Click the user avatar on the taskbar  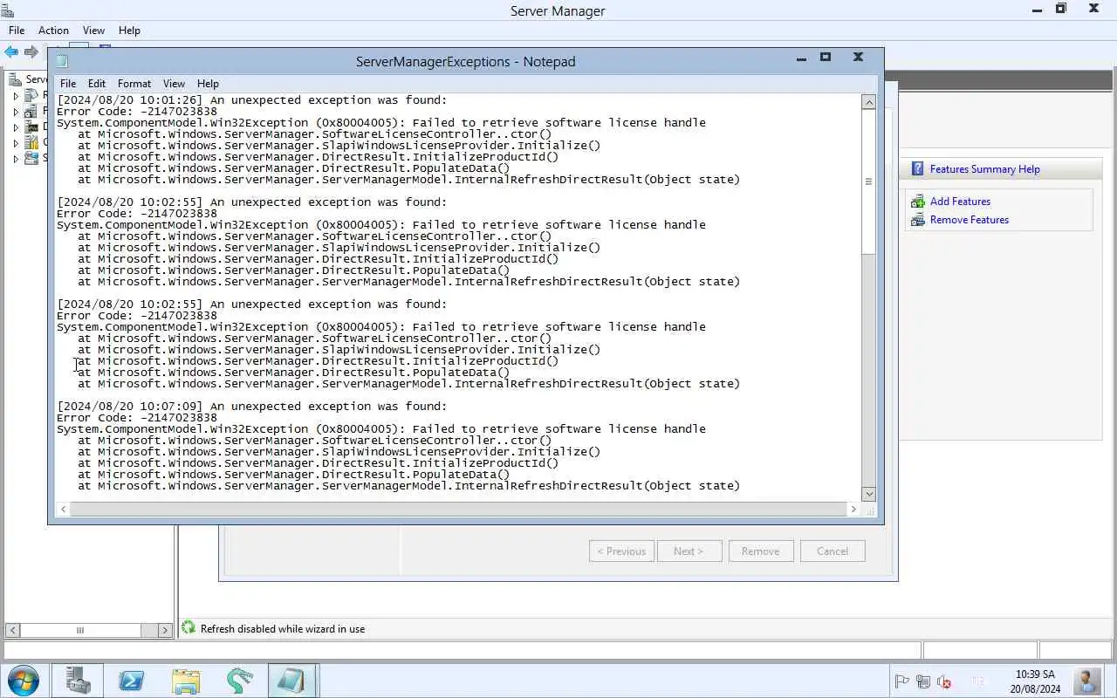point(1087,681)
